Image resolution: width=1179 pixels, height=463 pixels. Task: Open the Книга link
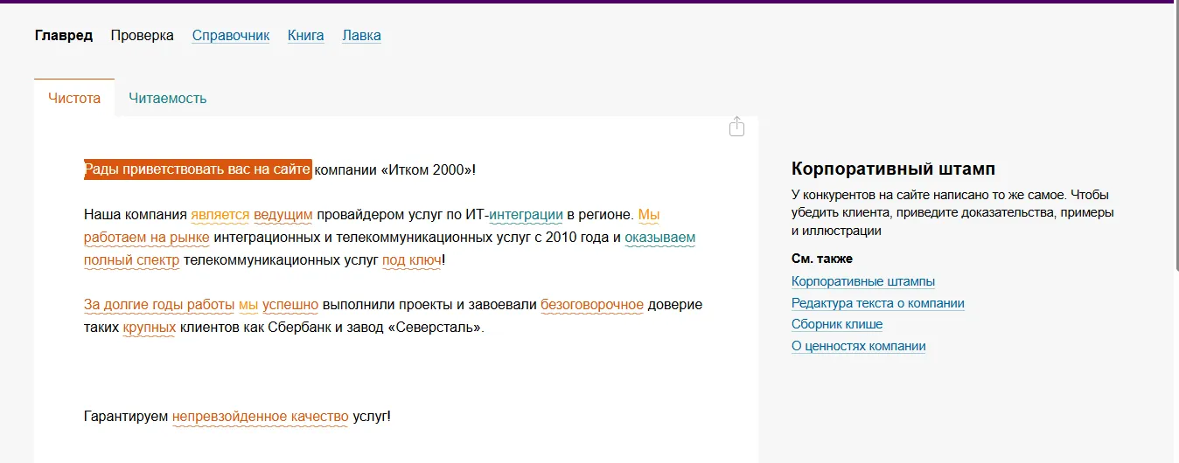point(306,36)
